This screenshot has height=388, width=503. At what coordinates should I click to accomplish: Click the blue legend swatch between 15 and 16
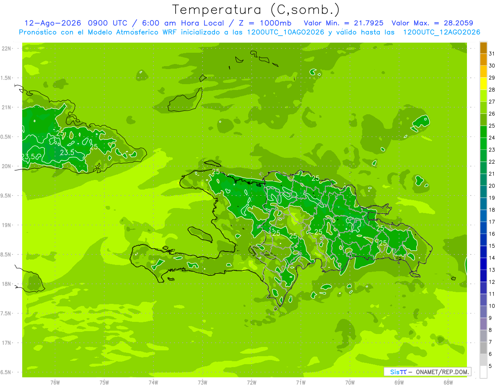[x=483, y=240]
